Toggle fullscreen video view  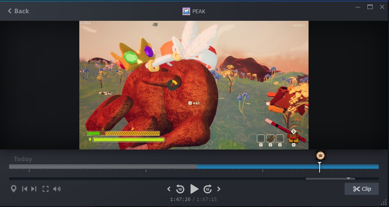tap(46, 189)
